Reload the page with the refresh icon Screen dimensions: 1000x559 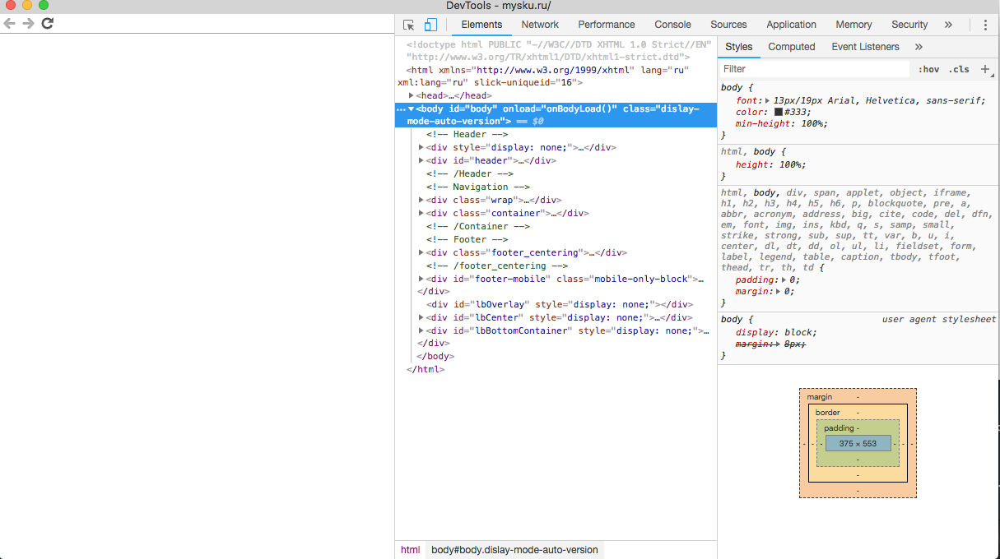point(48,23)
